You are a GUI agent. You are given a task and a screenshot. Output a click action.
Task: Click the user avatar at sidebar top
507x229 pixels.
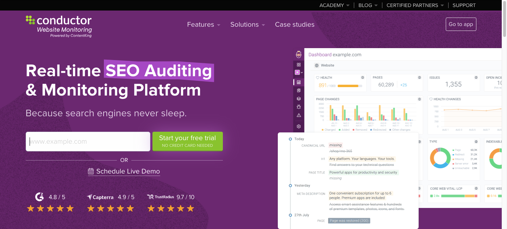click(299, 54)
